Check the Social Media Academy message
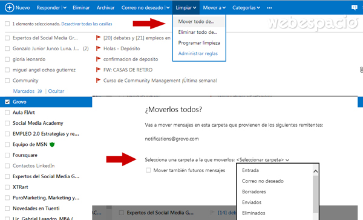Image resolution: width=363 pixels, height=220 pixels. [x=7, y=123]
